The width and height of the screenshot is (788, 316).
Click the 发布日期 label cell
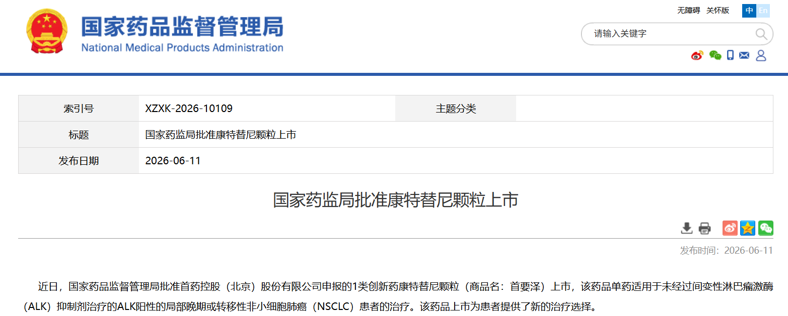point(79,161)
